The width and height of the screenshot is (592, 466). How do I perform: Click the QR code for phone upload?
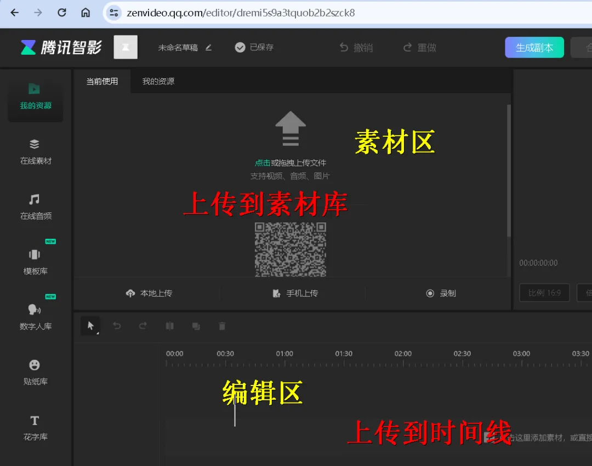290,250
